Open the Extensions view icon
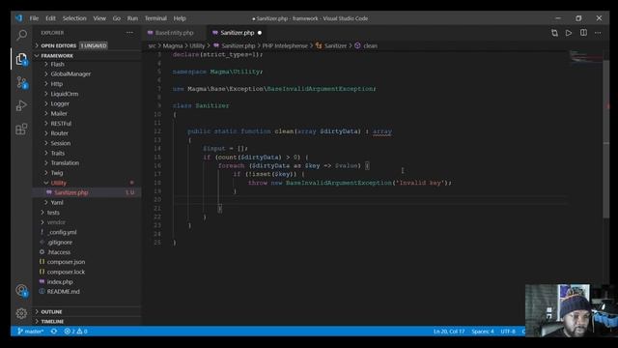 21,129
